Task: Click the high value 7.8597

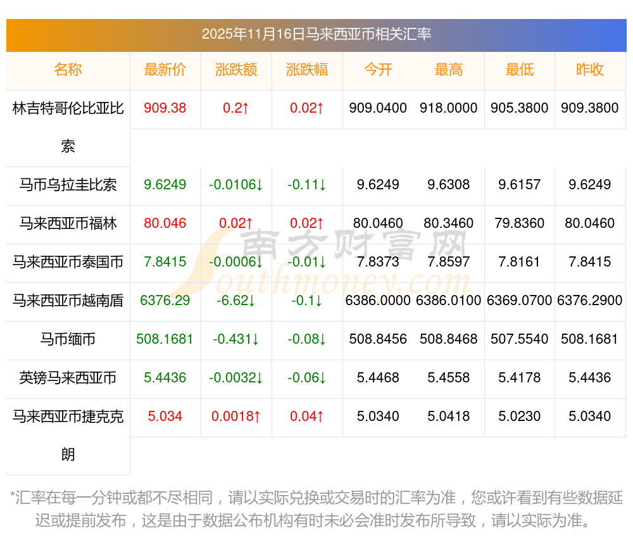Action: [x=449, y=262]
